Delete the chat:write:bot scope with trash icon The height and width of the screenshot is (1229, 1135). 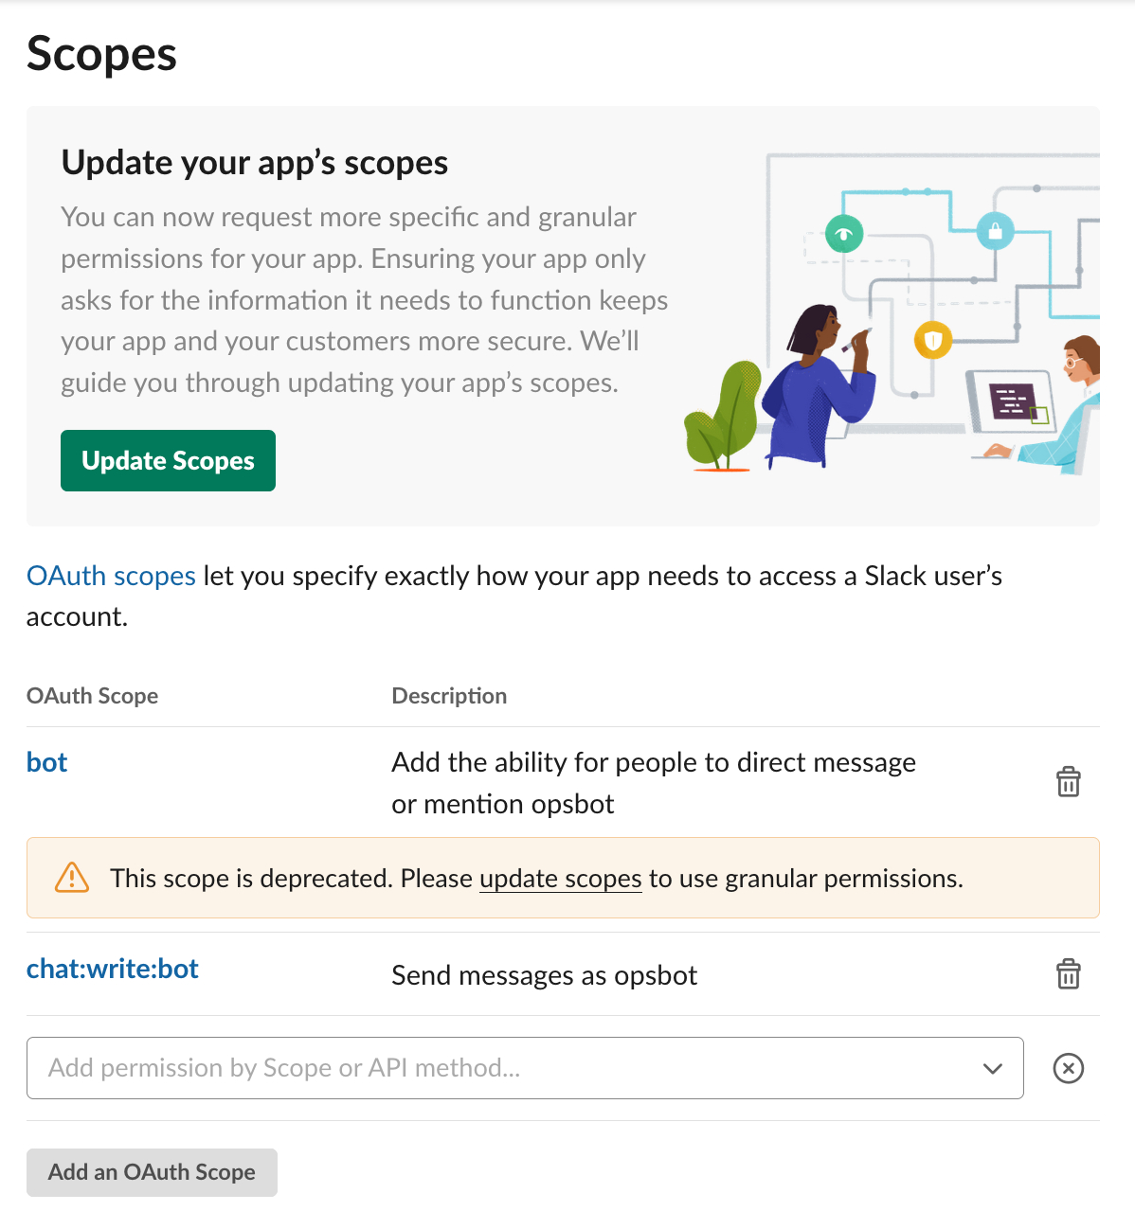[x=1068, y=974]
